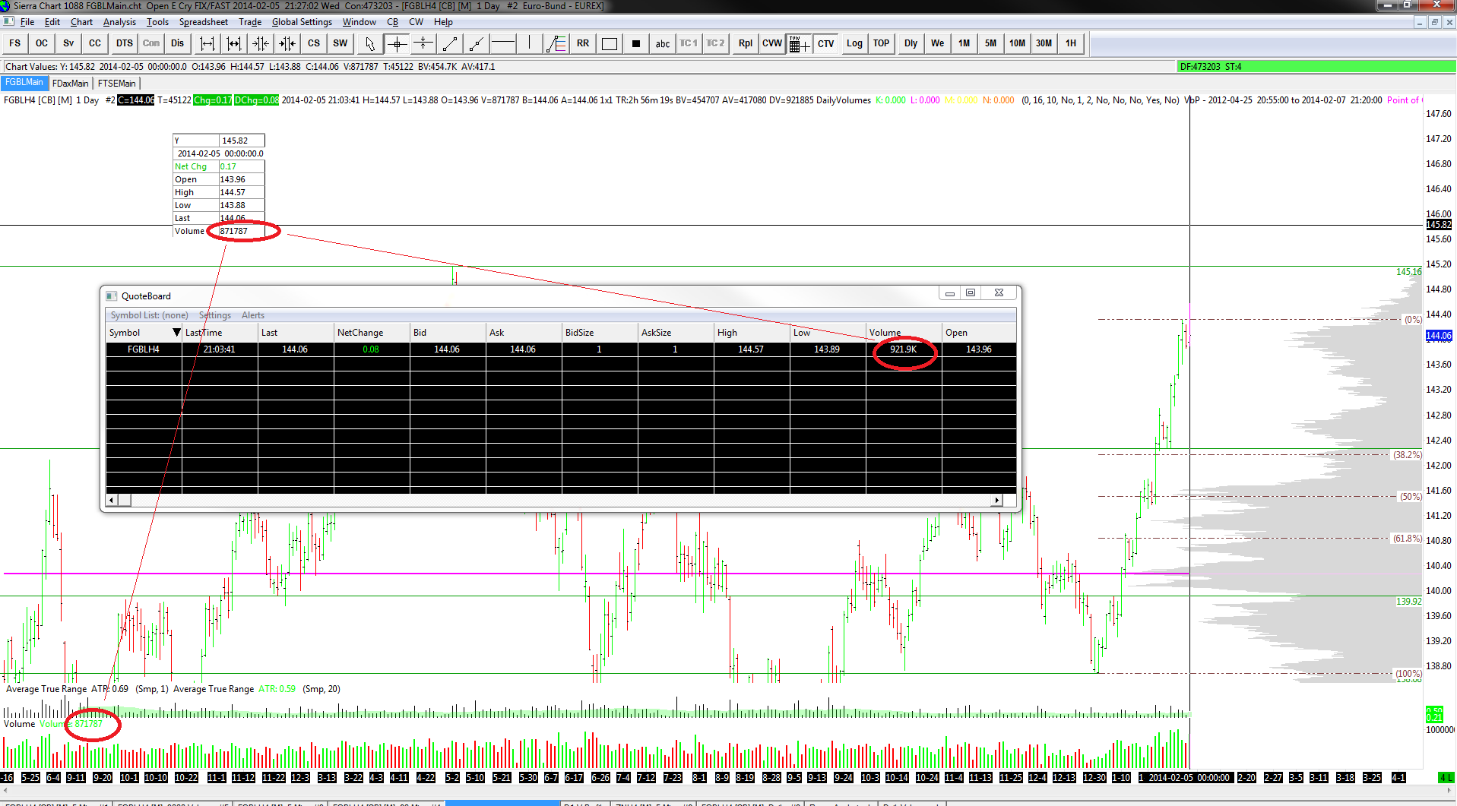Switch chart to Dly timeframe
Image resolution: width=1457 pixels, height=806 pixels.
coord(911,43)
